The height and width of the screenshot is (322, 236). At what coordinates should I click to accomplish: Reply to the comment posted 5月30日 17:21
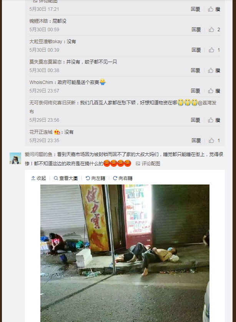[195, 9]
